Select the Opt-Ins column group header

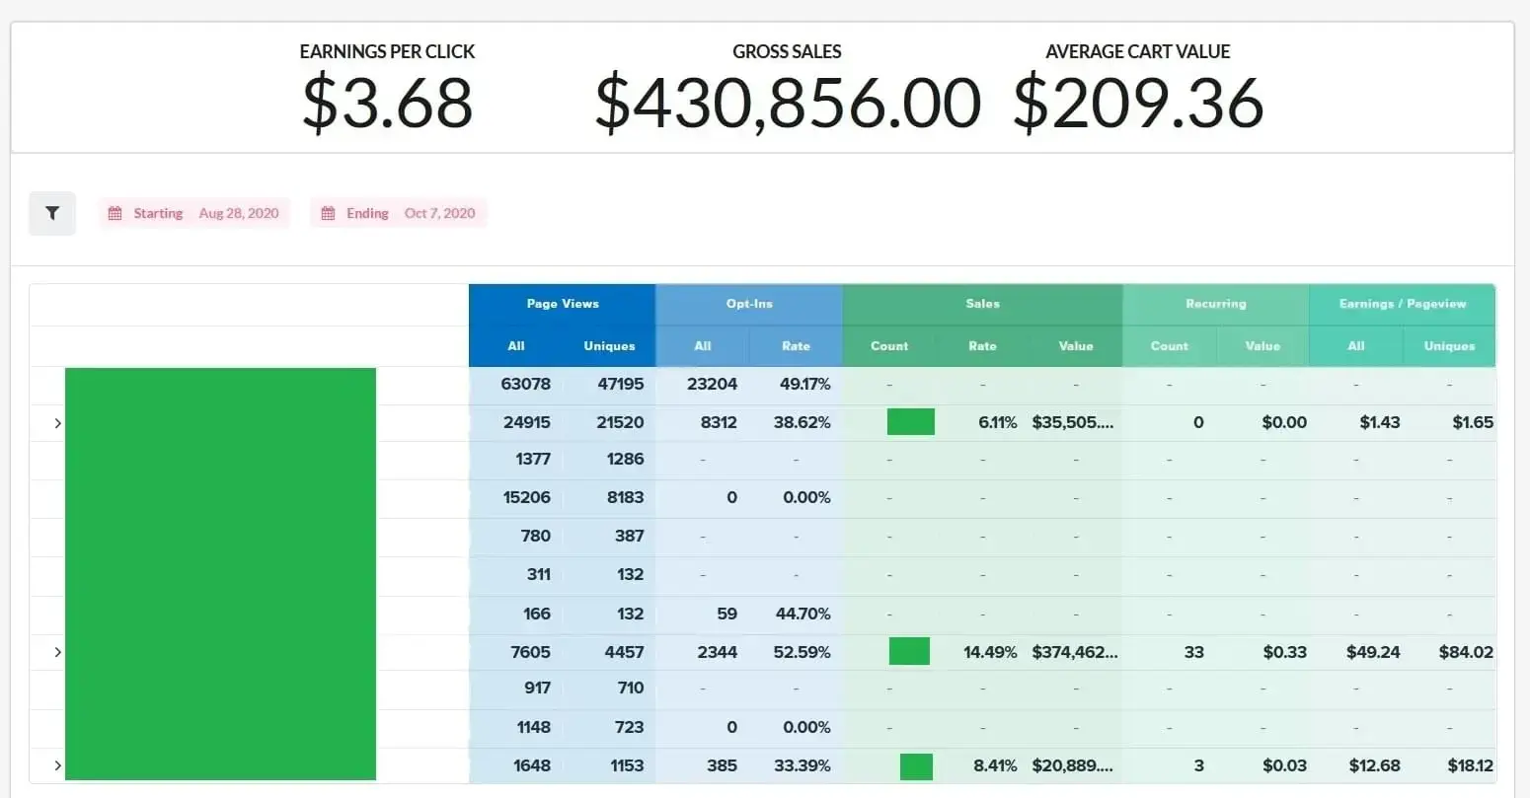[749, 304]
